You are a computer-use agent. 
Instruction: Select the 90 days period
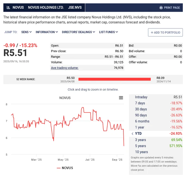tap(156, 115)
